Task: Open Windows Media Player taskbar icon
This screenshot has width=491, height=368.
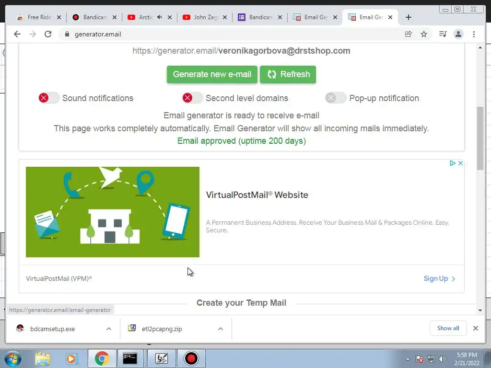Action: coord(71,358)
